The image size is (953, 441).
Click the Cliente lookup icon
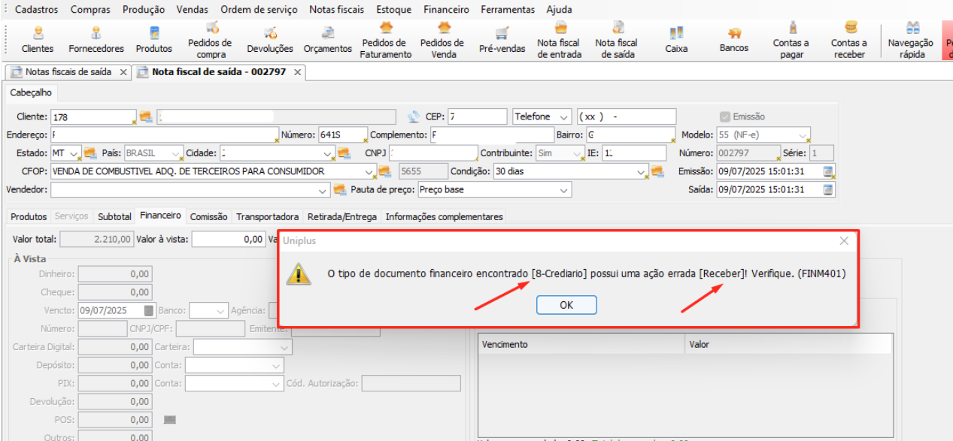tap(146, 117)
